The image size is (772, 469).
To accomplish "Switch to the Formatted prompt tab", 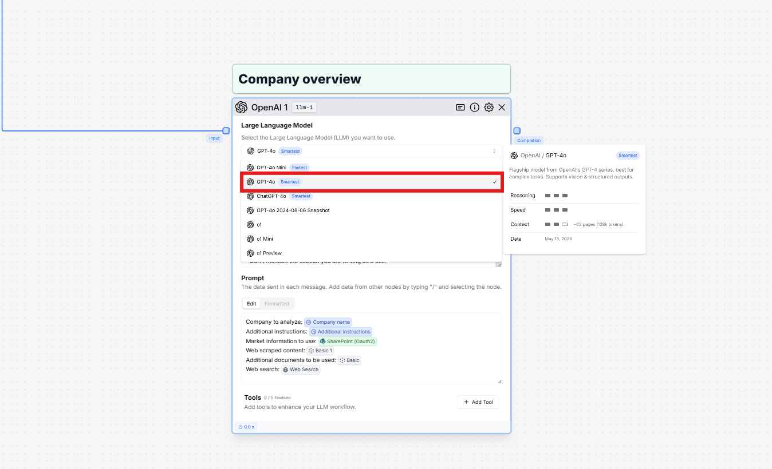I will coord(277,304).
